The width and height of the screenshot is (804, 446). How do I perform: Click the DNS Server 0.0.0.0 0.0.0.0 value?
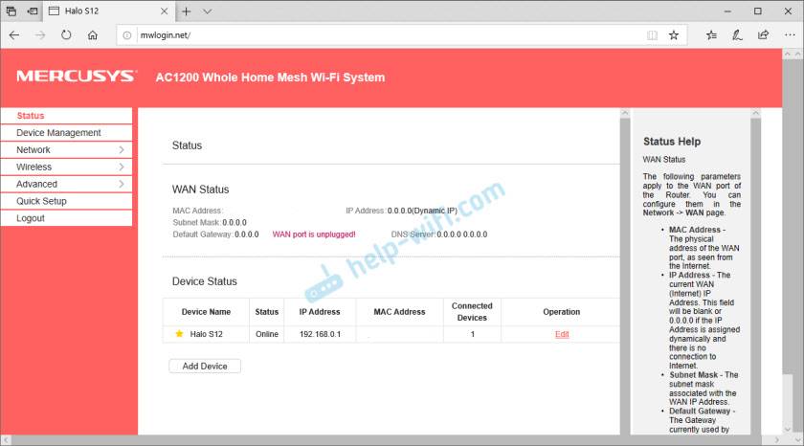(462, 234)
